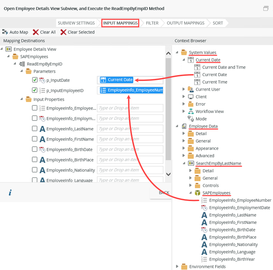This screenshot has width=273, height=270.
Task: Click the Auto Map icon
Action: (x=5, y=32)
